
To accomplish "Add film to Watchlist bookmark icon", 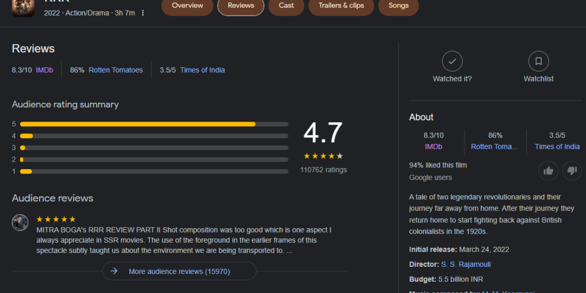I will tap(539, 61).
